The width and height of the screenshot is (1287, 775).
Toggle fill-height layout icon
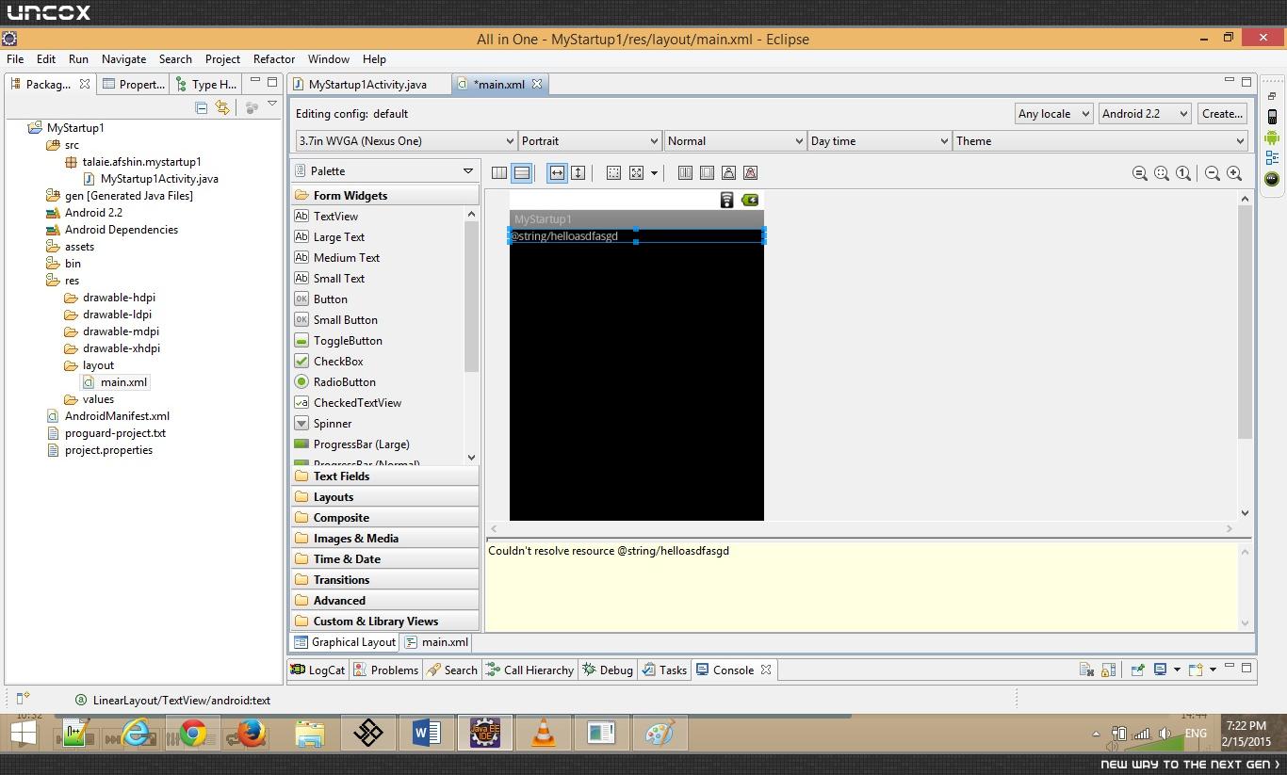[578, 173]
